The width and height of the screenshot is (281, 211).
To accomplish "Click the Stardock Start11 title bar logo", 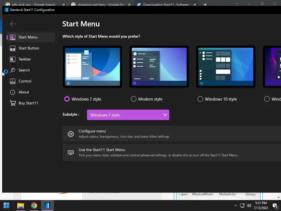I will coord(7,10).
